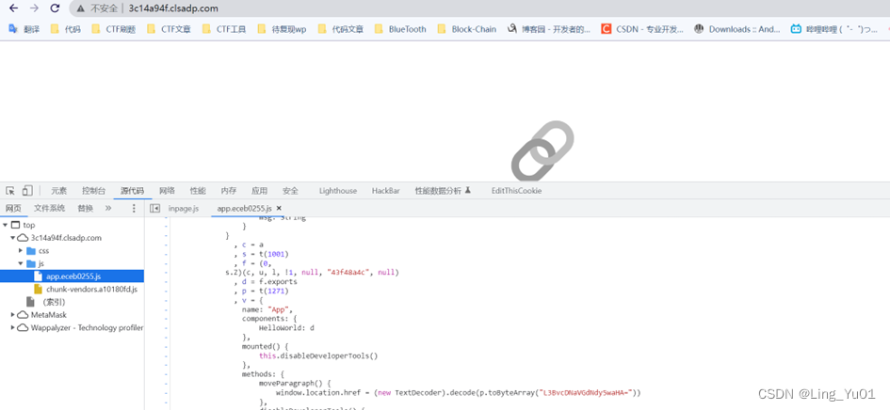Click the broken link image on page
890x410 pixels.
click(542, 150)
